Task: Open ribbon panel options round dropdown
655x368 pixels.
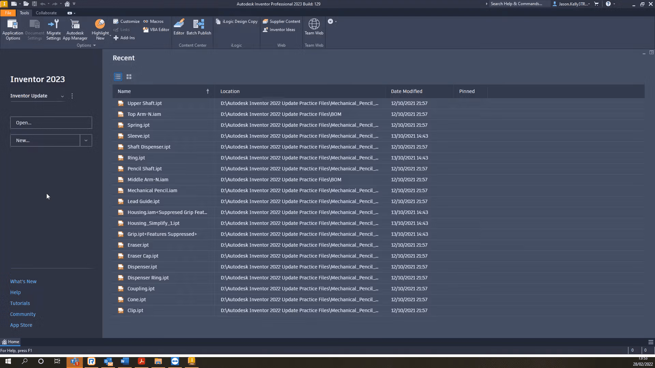Action: click(332, 21)
